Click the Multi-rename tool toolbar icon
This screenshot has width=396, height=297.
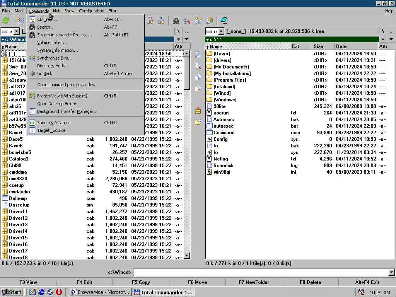pyautogui.click(x=187, y=21)
